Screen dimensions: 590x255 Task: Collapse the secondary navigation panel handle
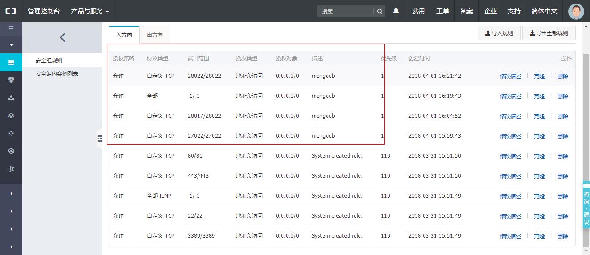coord(100,139)
